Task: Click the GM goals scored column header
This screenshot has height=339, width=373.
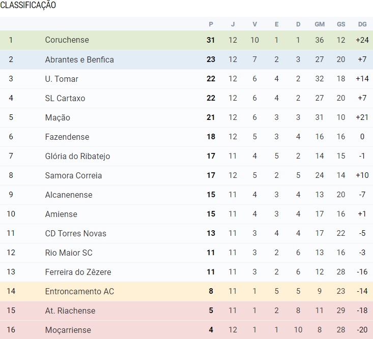Action: coord(319,24)
